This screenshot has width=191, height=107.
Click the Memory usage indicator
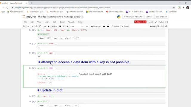[158, 26]
